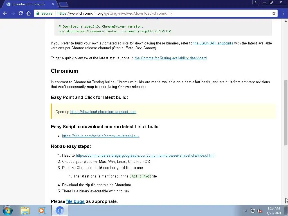Open the chromium-latest-linux GitHub link
The height and width of the screenshot is (216, 288).
point(101,136)
